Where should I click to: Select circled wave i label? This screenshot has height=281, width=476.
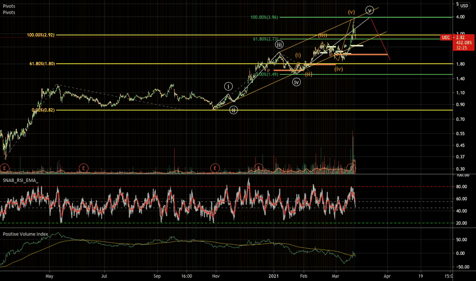(x=228, y=86)
